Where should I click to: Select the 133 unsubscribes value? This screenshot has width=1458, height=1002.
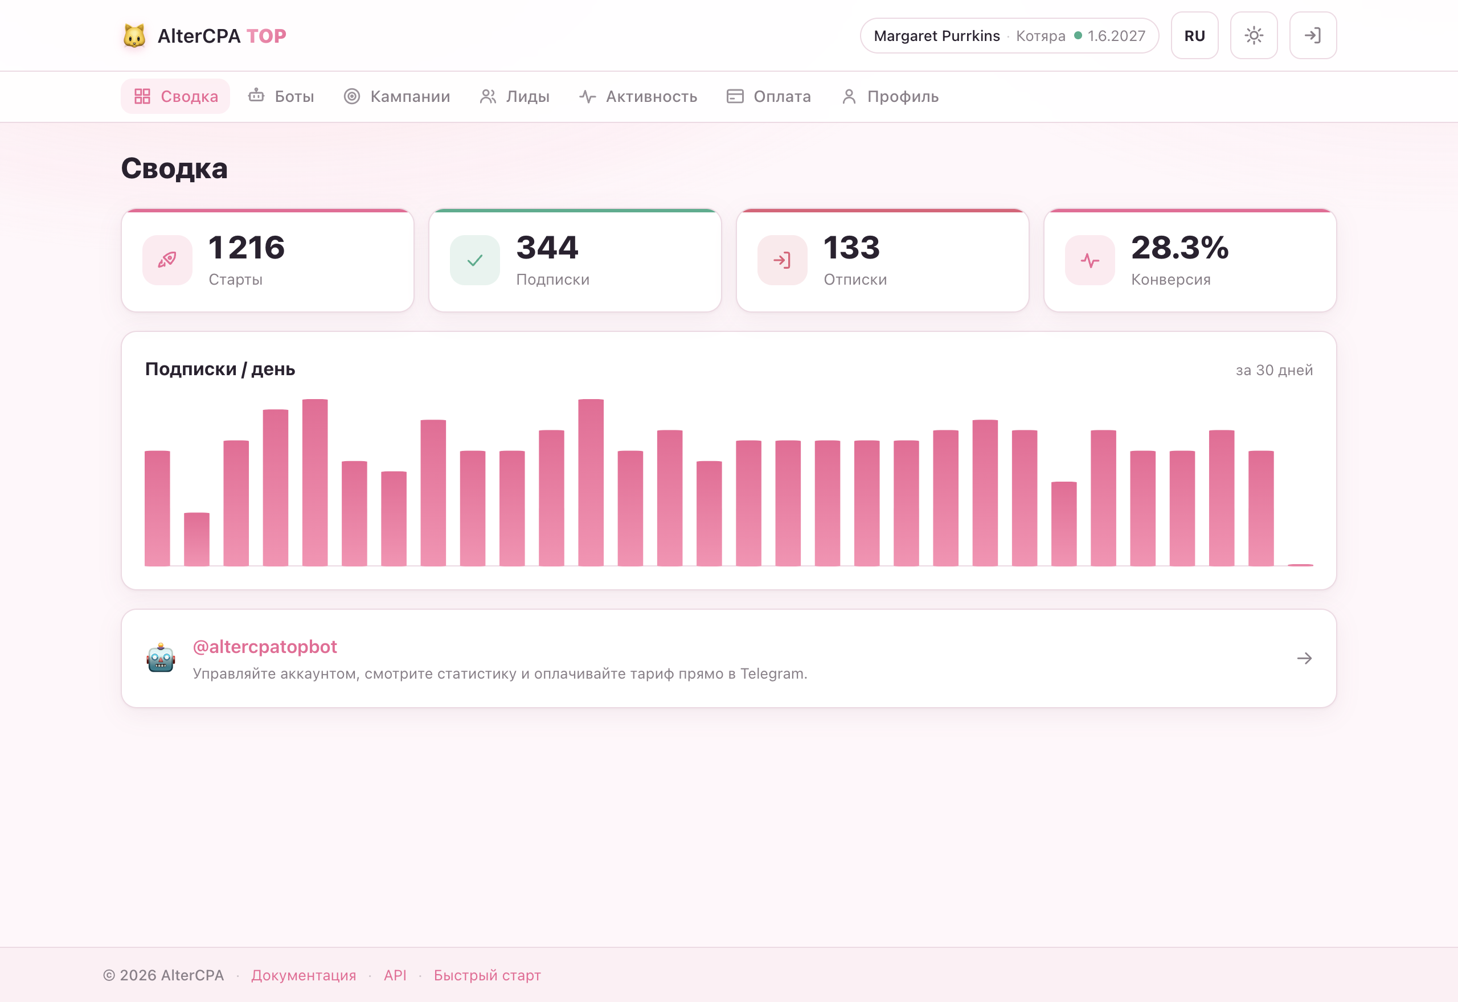pos(851,247)
